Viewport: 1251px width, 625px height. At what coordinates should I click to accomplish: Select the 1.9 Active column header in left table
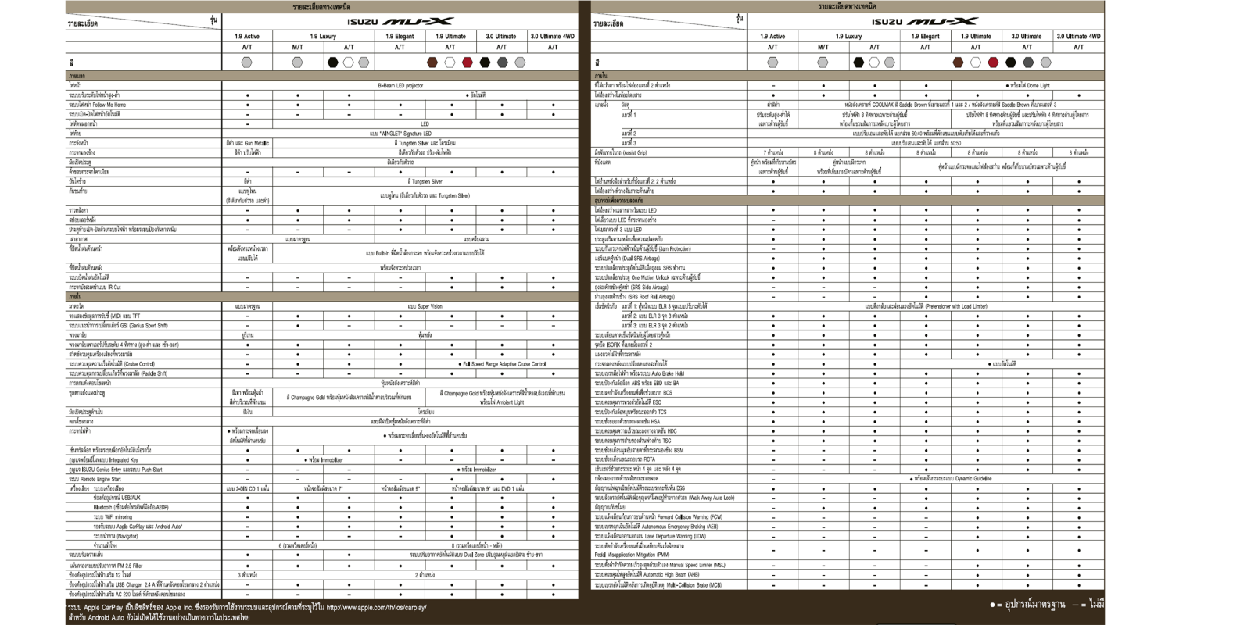(247, 37)
